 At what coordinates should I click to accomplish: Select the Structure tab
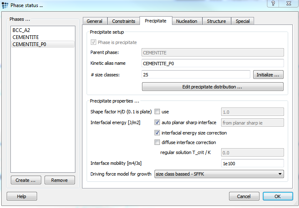[216, 21]
